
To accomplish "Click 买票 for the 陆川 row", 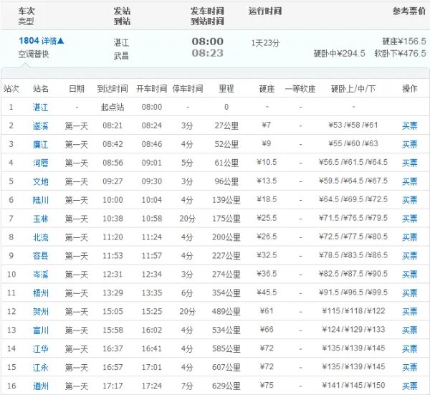I will 410,200.
